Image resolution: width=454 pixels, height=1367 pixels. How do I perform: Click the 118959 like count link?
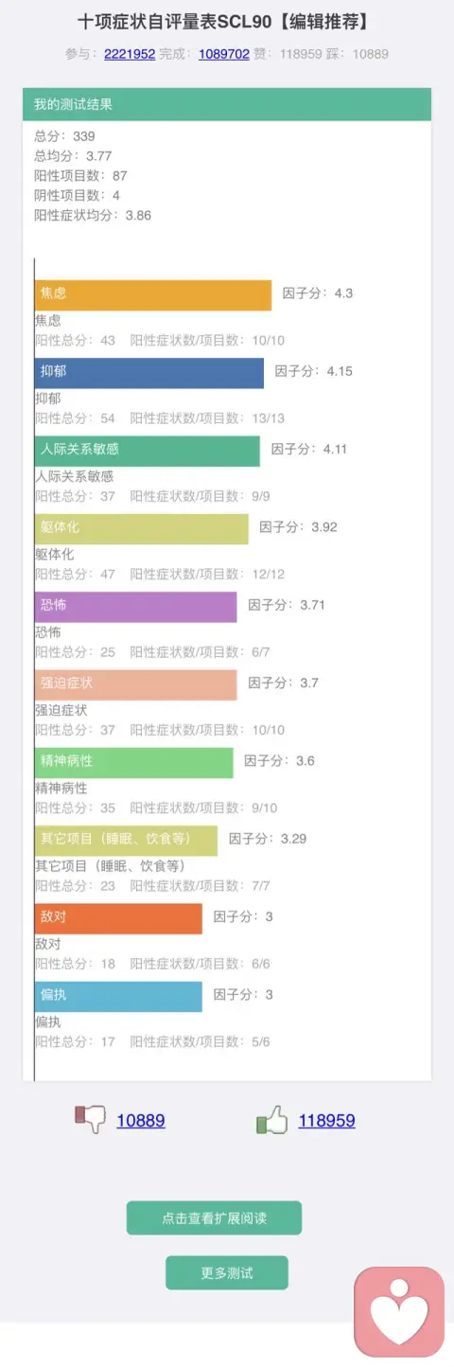[x=327, y=1121]
